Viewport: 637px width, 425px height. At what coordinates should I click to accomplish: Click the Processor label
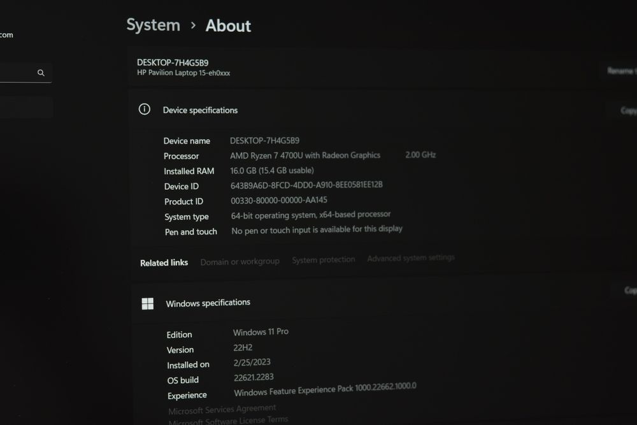(181, 156)
